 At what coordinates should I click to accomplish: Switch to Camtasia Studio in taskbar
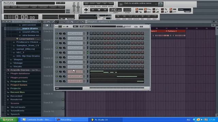coord(37,120)
